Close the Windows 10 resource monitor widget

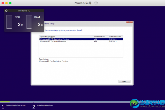click(x=6, y=11)
